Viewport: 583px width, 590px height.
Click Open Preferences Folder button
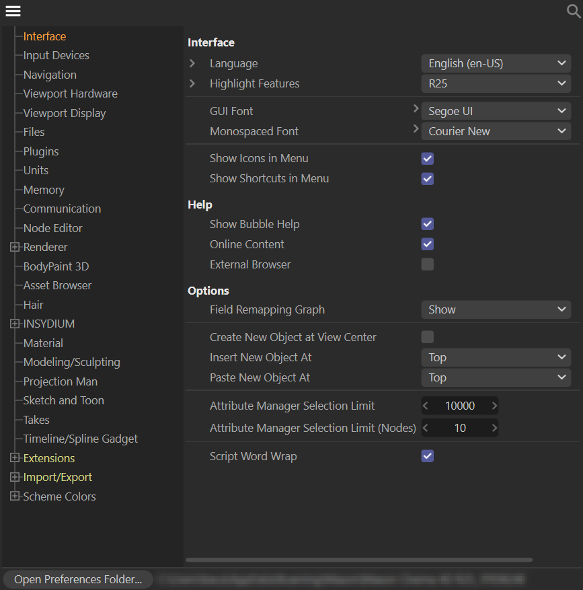[78, 579]
